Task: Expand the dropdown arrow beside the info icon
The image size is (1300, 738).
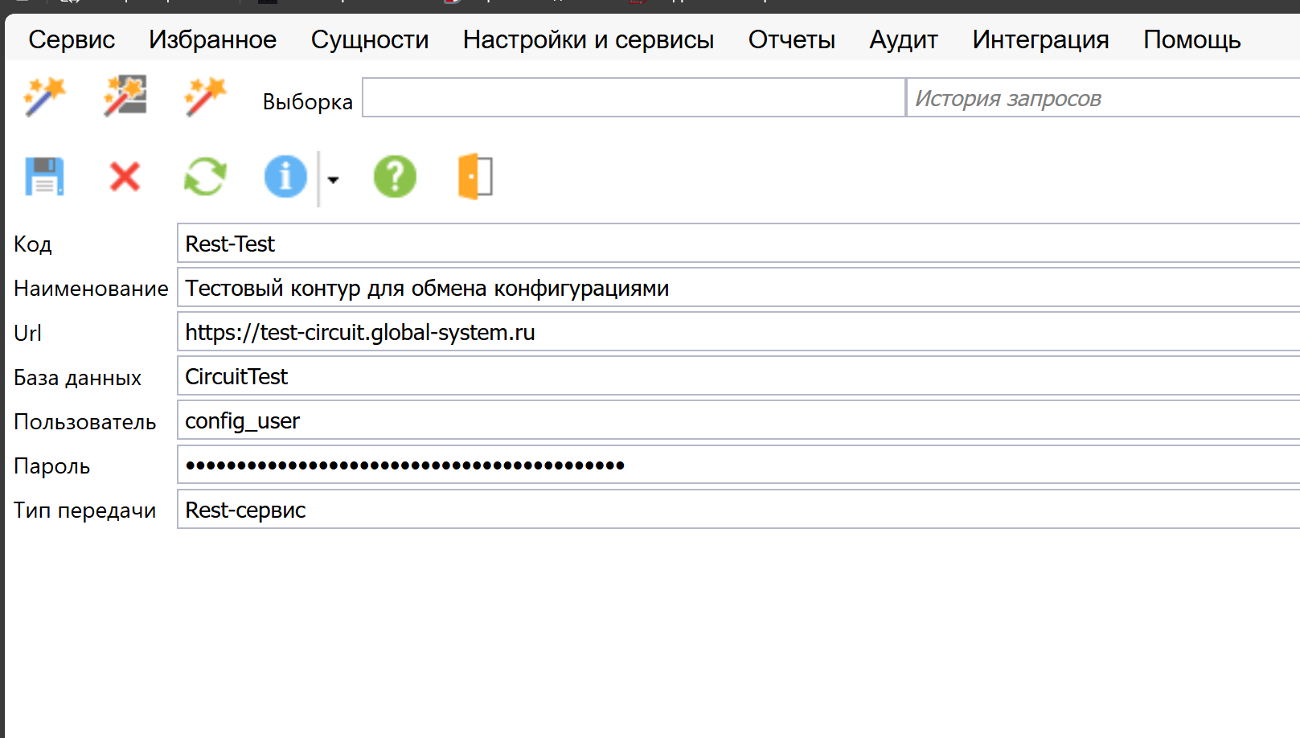Action: click(333, 179)
